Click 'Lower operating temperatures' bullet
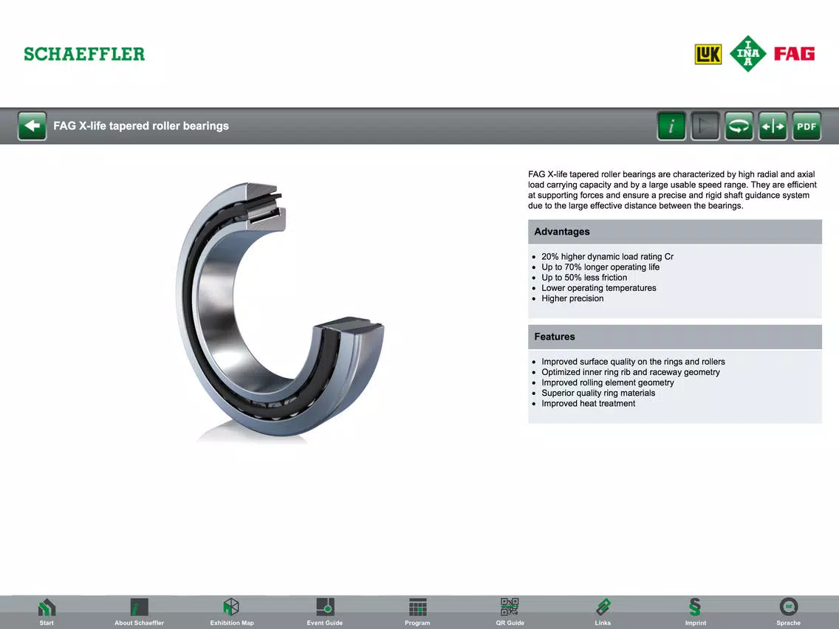The image size is (839, 629). point(598,288)
